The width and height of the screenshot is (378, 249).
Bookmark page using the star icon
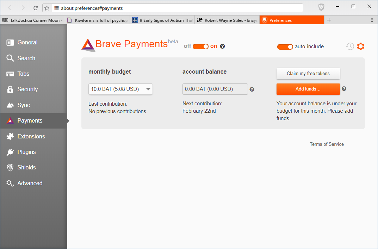47,8
